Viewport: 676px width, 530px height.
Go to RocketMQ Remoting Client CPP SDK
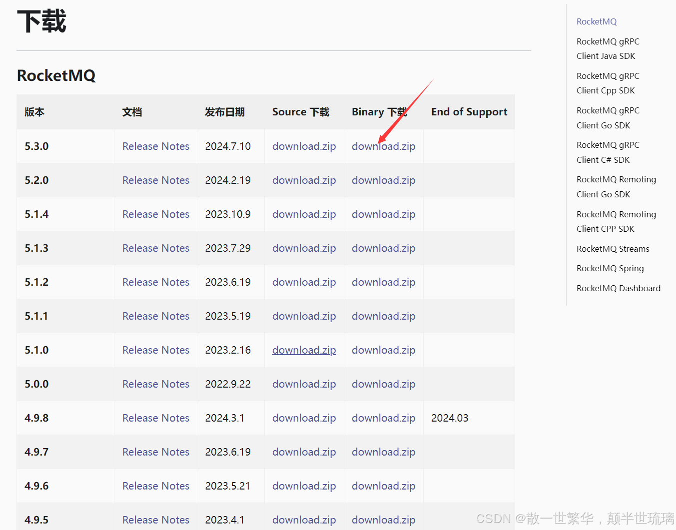616,221
